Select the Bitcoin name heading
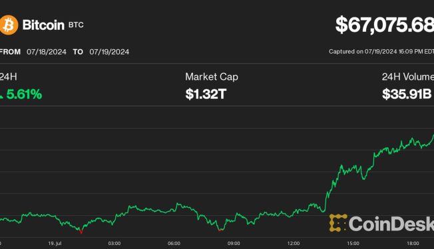This screenshot has width=434, height=249. tap(43, 25)
